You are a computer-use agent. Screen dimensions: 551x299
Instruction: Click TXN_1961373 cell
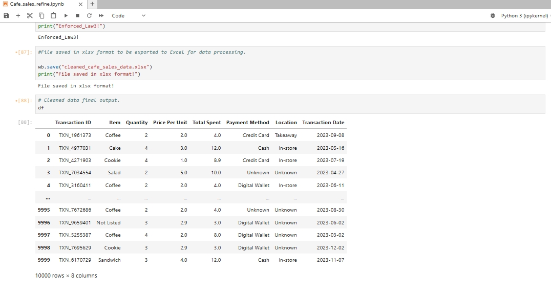75,135
